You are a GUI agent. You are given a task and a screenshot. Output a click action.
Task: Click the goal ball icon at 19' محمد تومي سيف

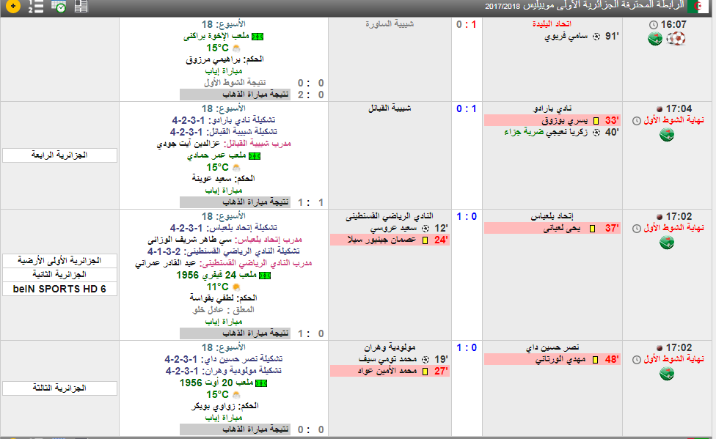tap(425, 360)
